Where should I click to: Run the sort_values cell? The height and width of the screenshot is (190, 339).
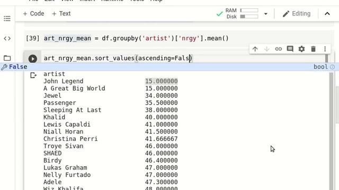(x=33, y=59)
